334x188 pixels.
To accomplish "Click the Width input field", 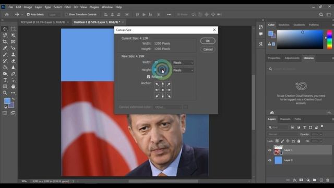I will 162,63.
